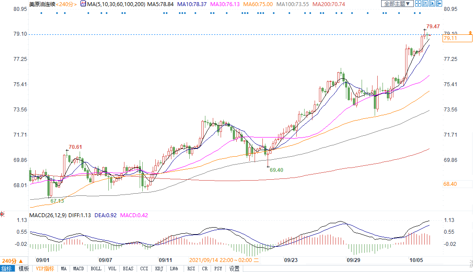Click the orange 79.11 current price label

pyautogui.click(x=456, y=39)
